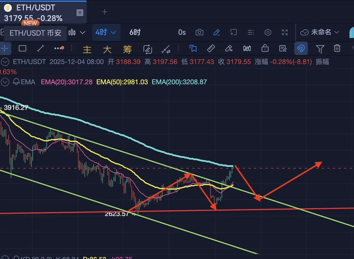Toggle the 大 indicator button

coord(107,49)
